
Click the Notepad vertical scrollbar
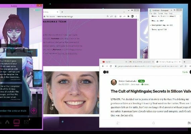pos(181,37)
